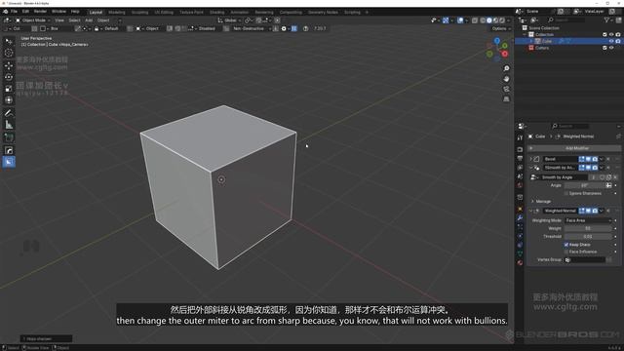Screen dimensions: 624x351
Task: Select the Move tool
Action: [9, 65]
